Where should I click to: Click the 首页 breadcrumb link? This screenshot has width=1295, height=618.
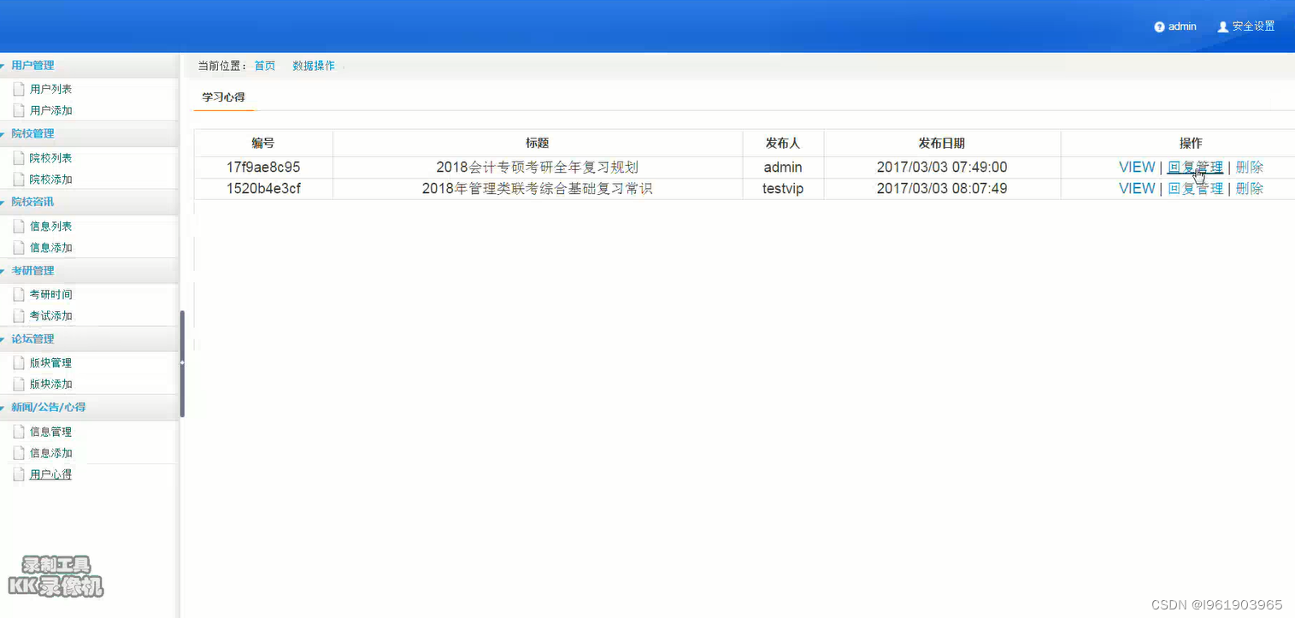tap(265, 66)
